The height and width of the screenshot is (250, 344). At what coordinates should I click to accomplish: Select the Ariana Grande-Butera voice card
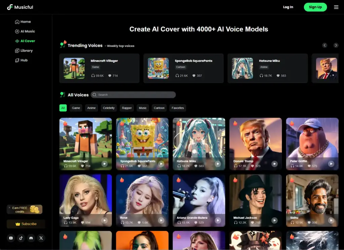[199, 200]
